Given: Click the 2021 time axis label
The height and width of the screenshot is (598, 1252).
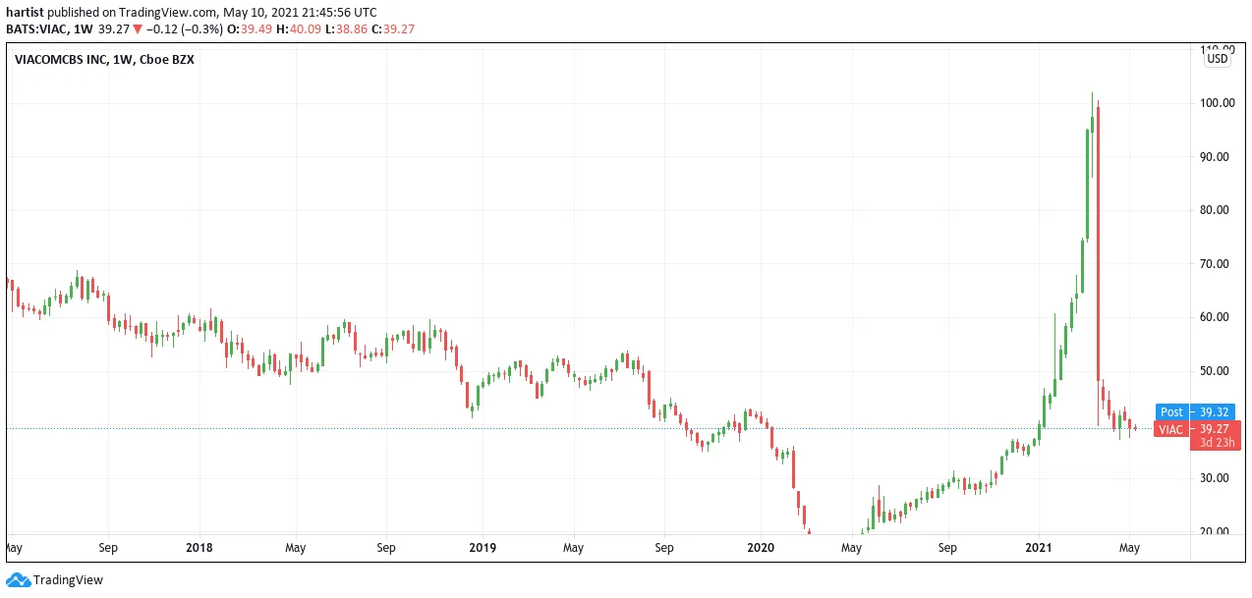Looking at the screenshot, I should [x=1041, y=547].
